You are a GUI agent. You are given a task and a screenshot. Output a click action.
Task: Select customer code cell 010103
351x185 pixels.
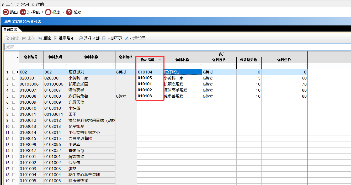point(150,96)
